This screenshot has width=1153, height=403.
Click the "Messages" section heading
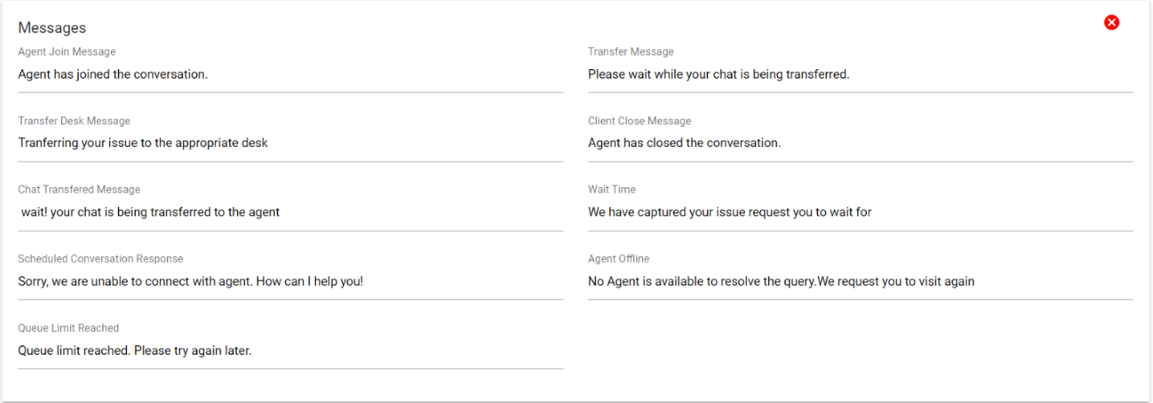52,28
